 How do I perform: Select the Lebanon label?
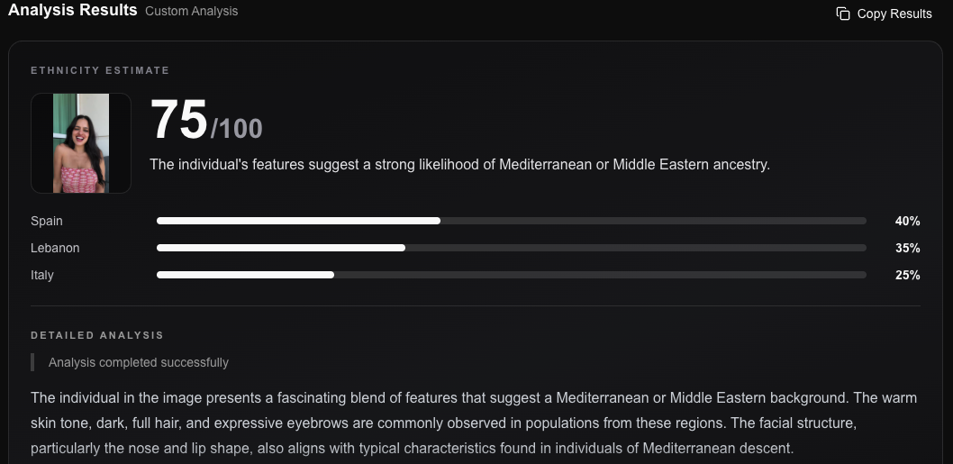(55, 248)
